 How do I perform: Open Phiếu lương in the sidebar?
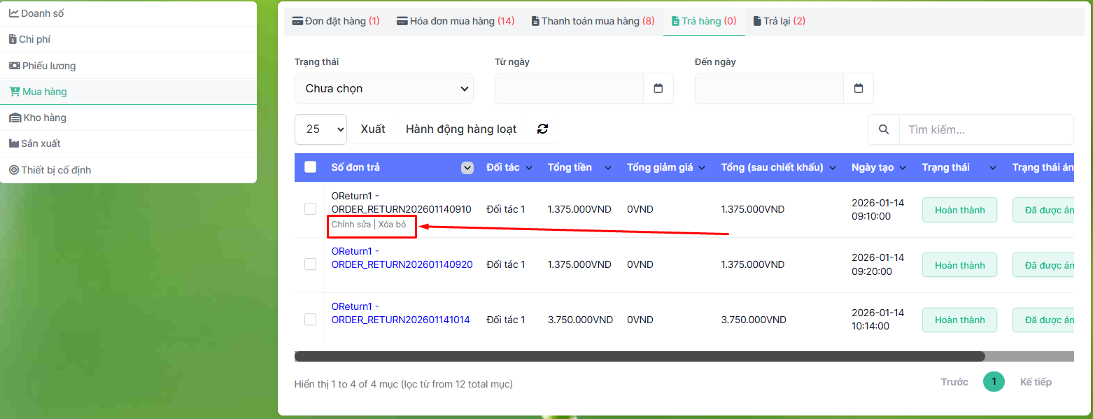[48, 66]
